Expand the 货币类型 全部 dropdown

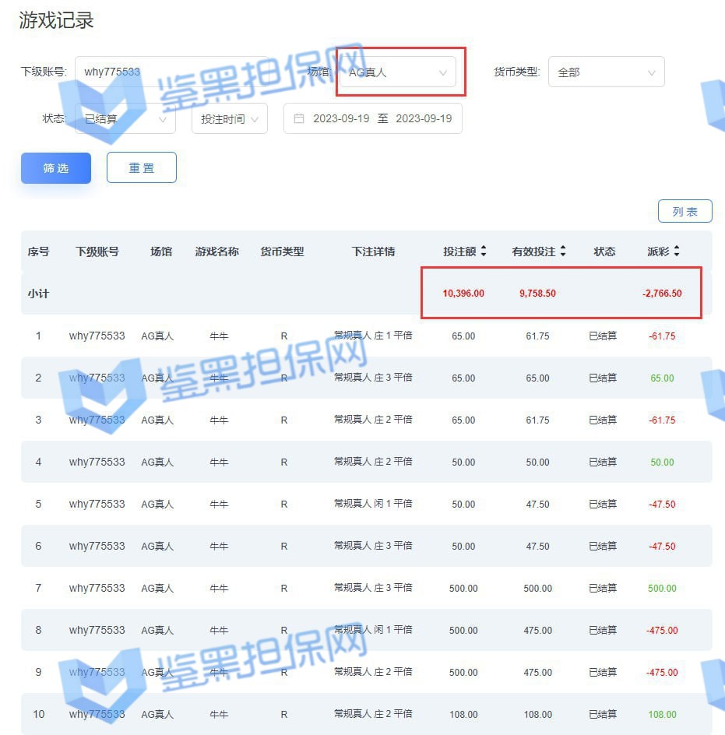click(606, 72)
